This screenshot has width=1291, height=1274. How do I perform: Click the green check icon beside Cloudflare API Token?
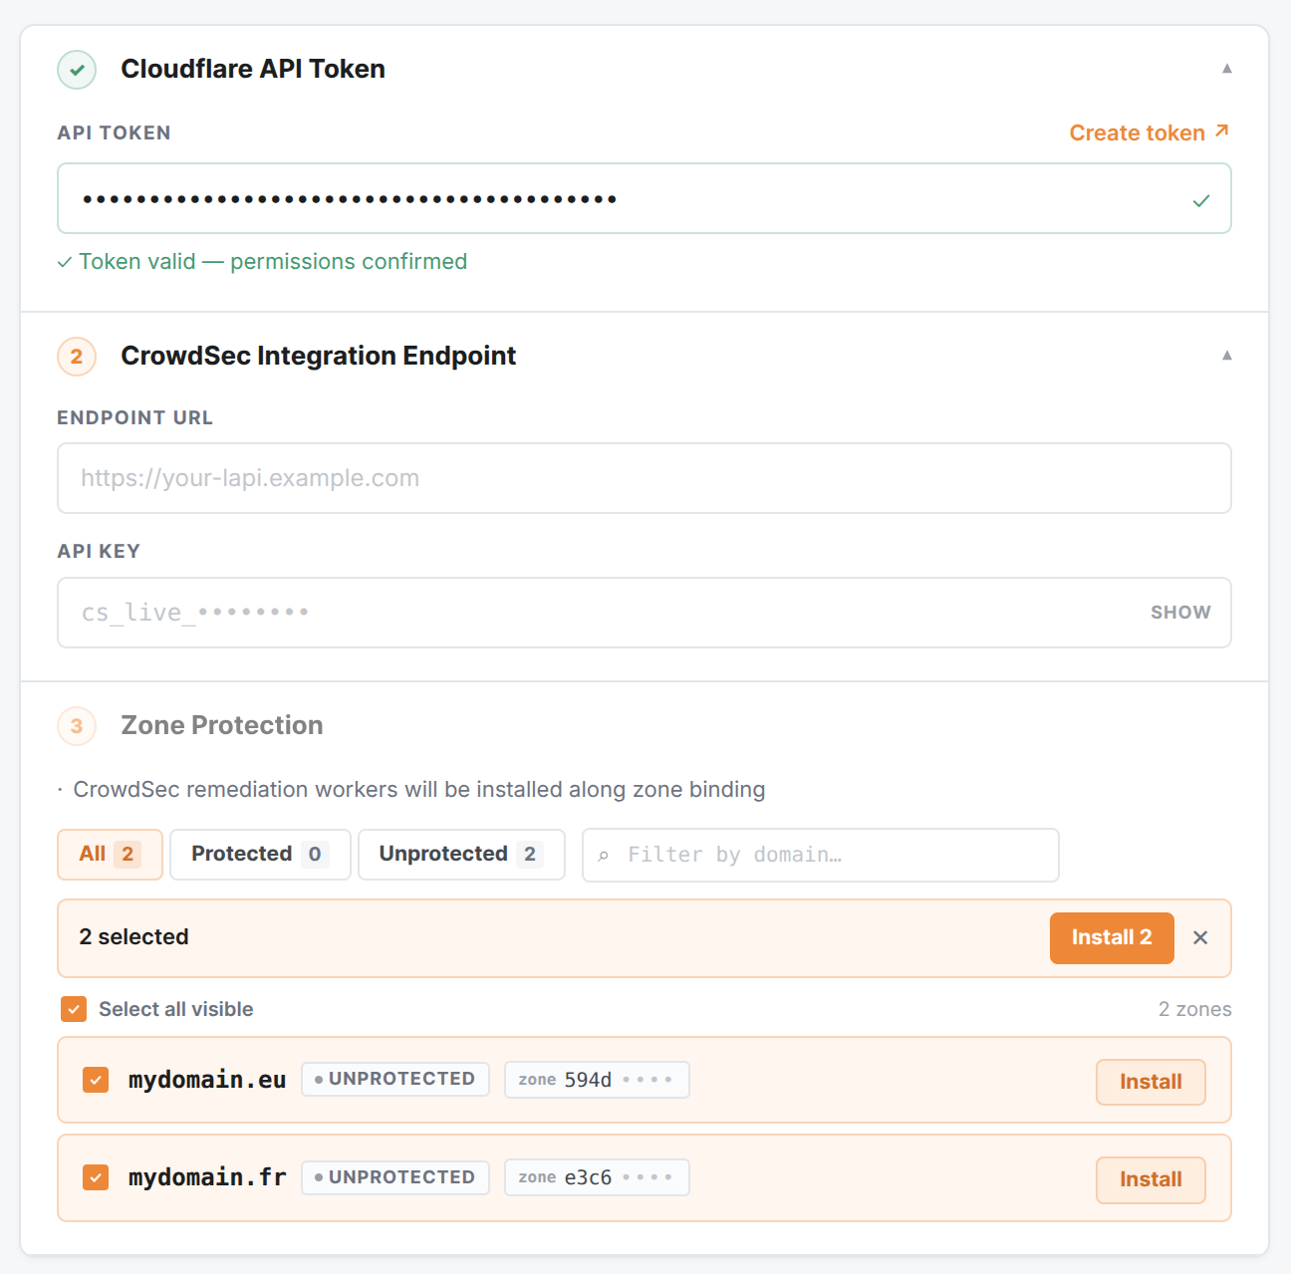77,70
